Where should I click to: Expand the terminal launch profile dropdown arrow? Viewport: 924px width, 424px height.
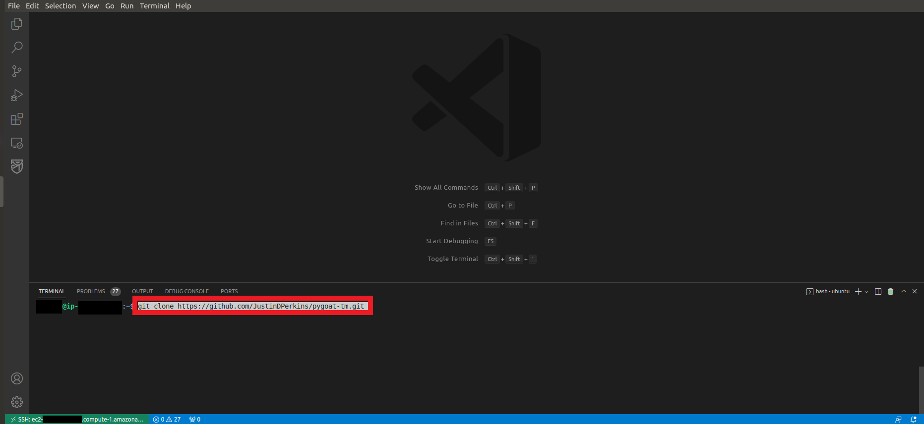tap(866, 291)
